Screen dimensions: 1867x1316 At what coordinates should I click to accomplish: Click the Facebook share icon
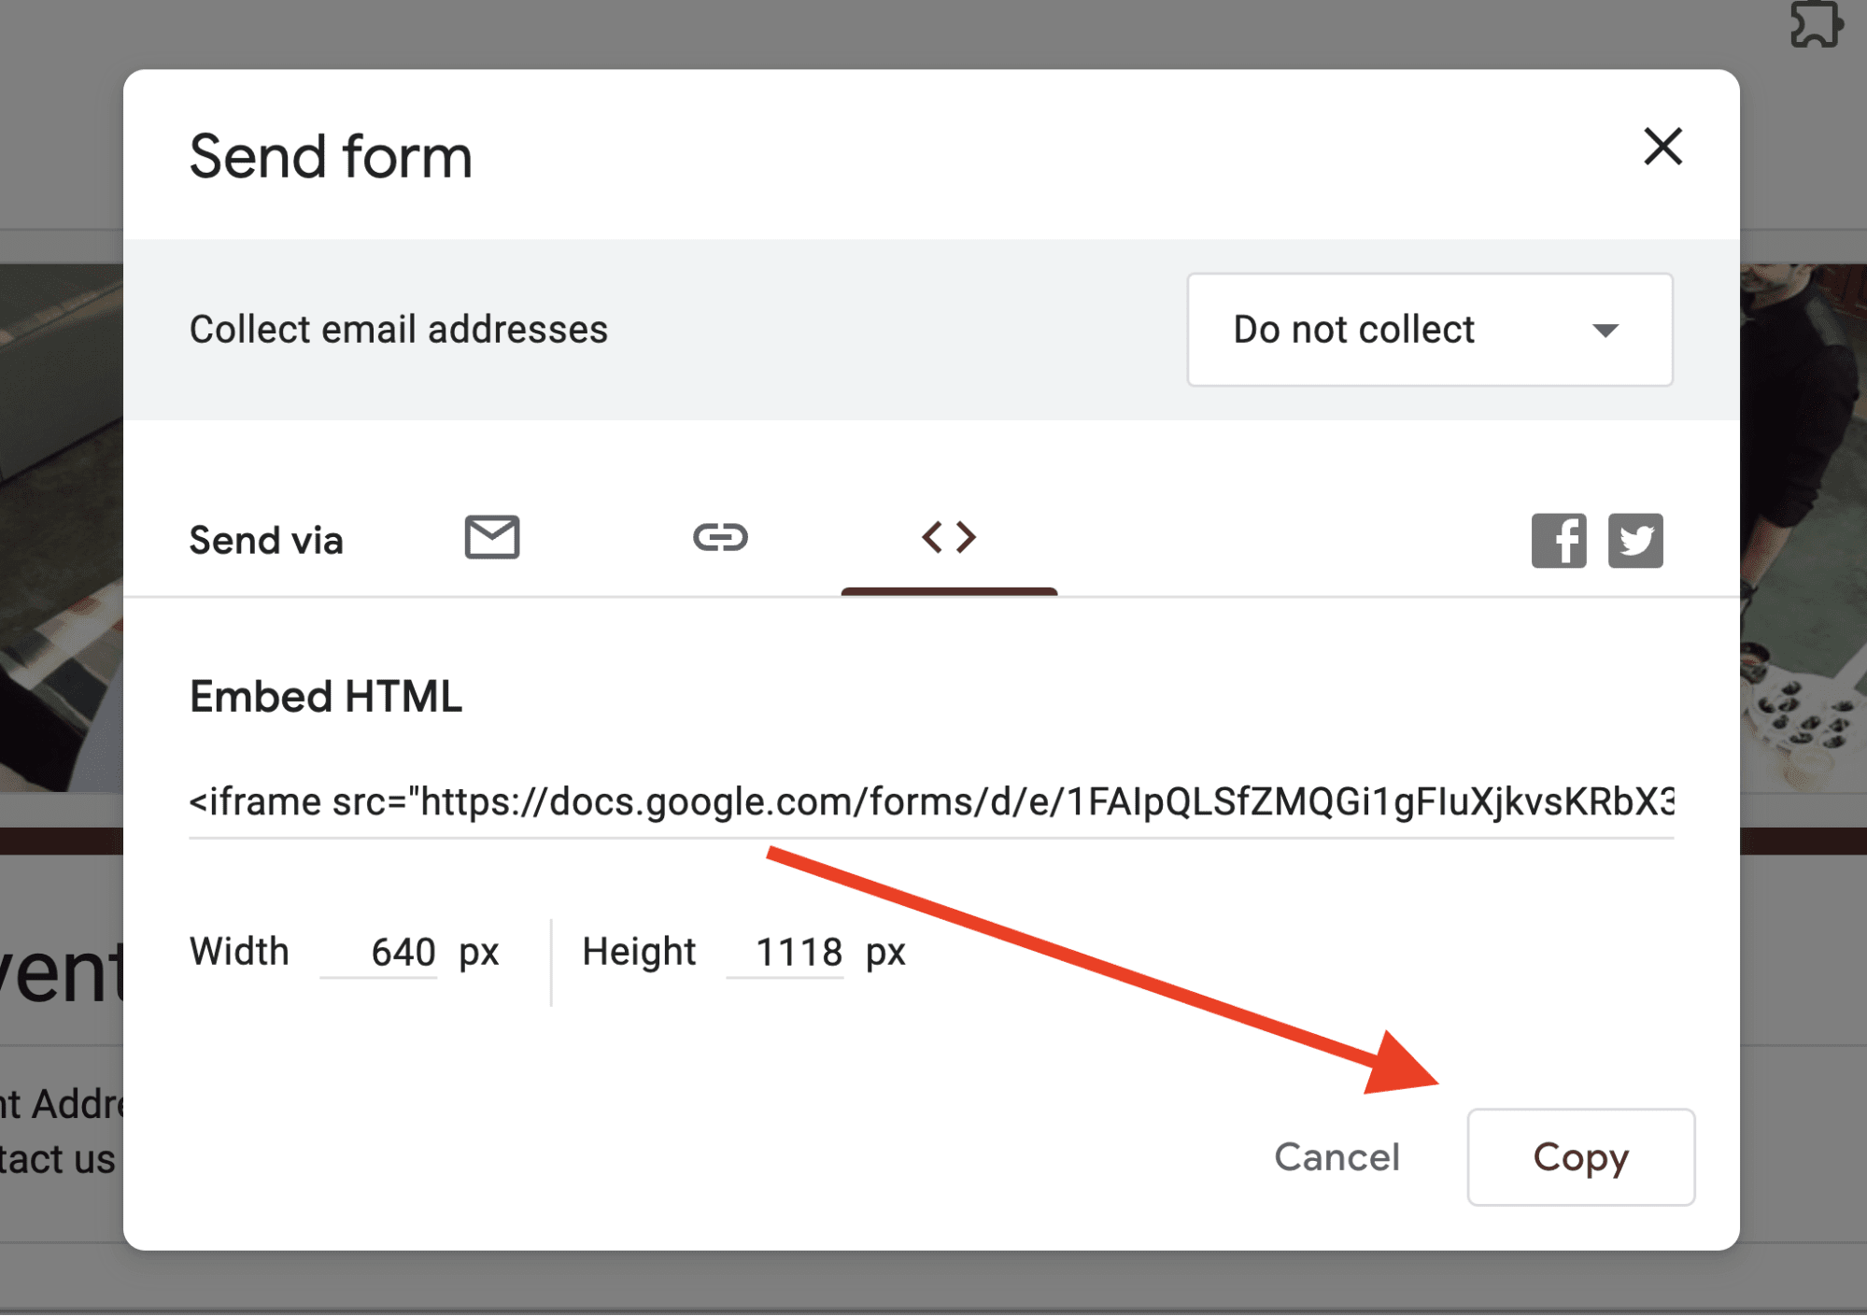[1558, 541]
